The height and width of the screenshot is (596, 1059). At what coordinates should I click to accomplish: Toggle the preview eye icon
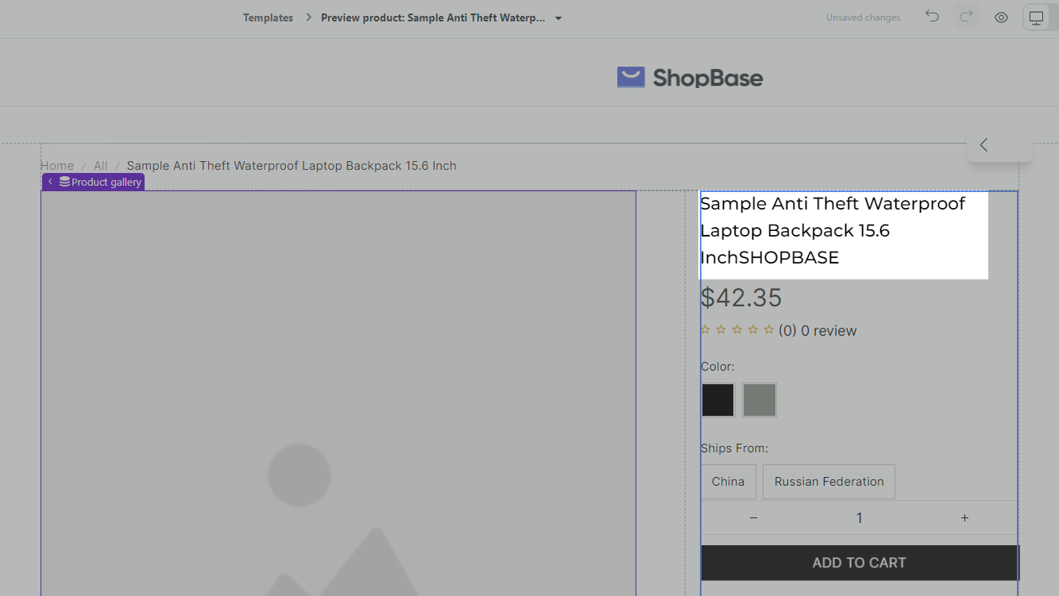point(1001,17)
